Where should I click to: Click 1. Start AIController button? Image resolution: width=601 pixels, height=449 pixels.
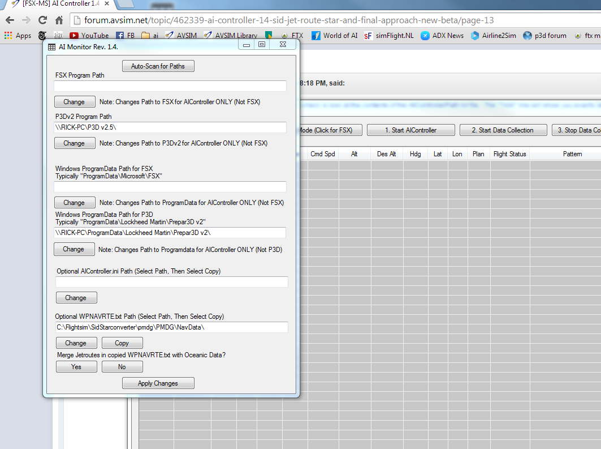pyautogui.click(x=411, y=130)
